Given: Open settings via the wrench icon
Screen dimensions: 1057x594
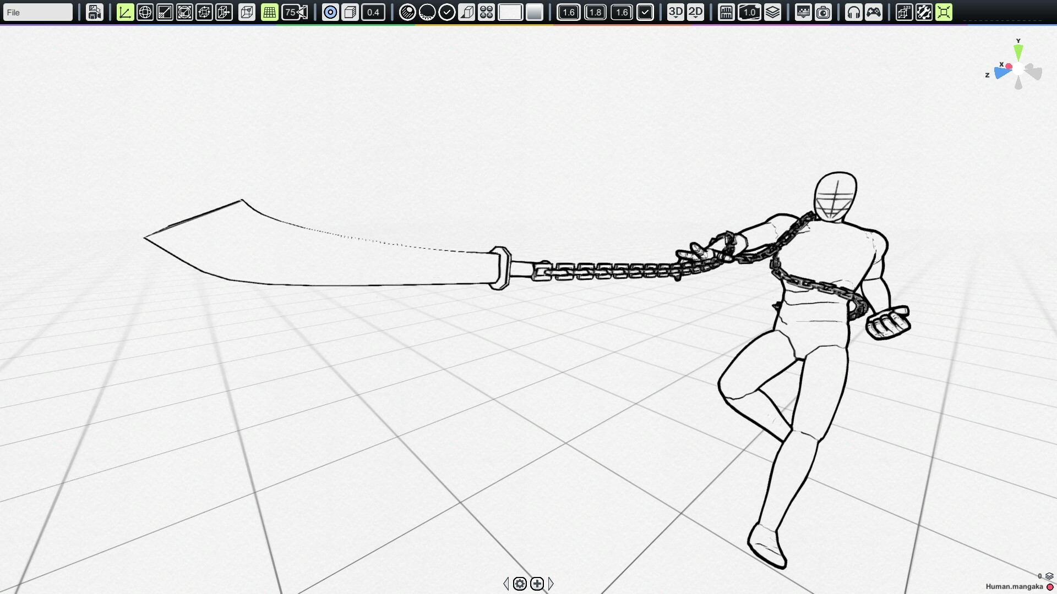Looking at the screenshot, I should (924, 12).
